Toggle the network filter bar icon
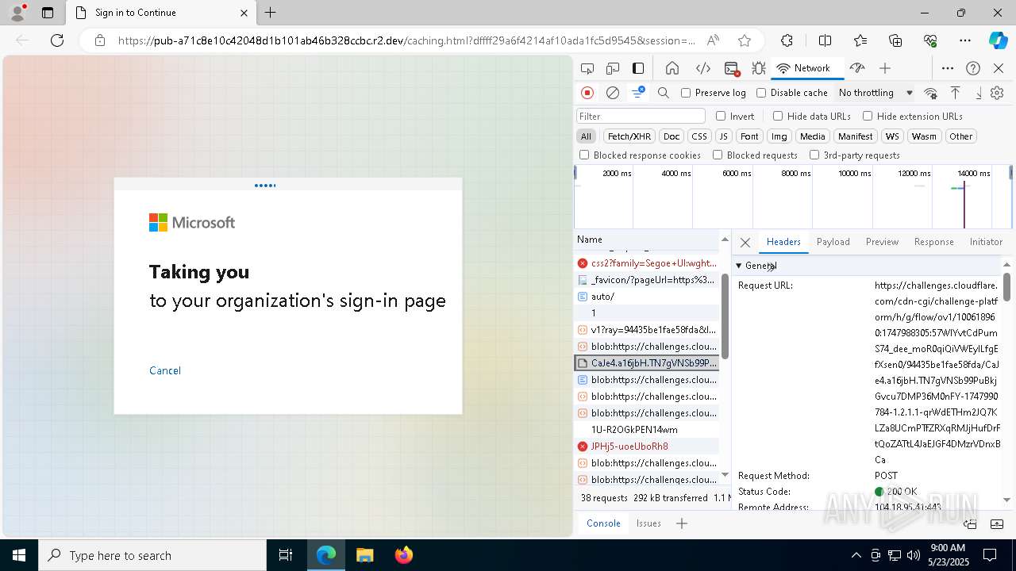Image resolution: width=1016 pixels, height=571 pixels. coord(638,93)
